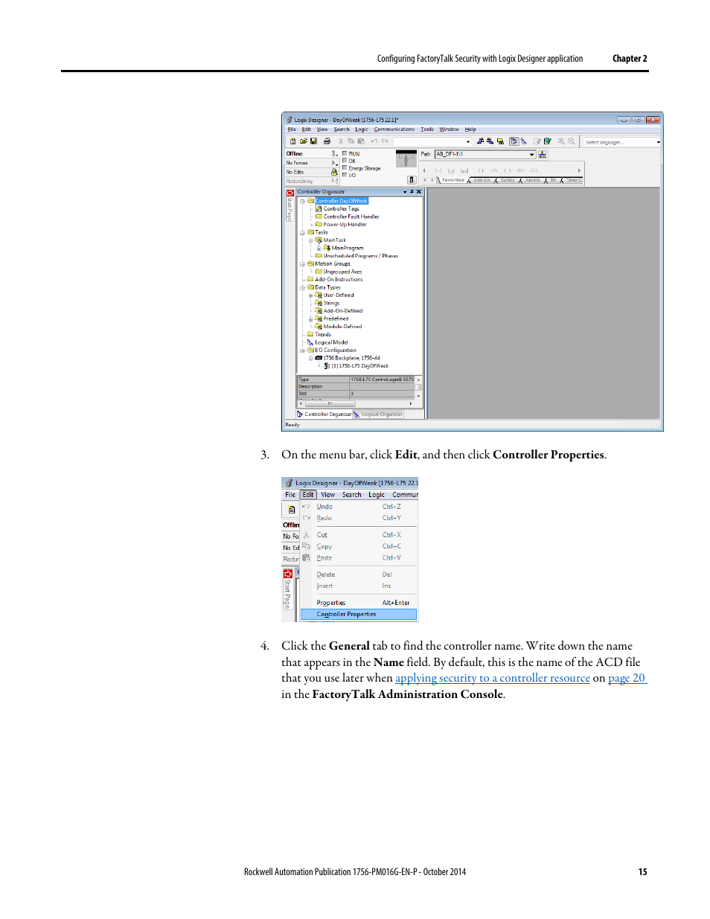Viewport: 710px width, 919px height.
Task: Click the red Start Page icon in upper window
Action: tap(290, 193)
